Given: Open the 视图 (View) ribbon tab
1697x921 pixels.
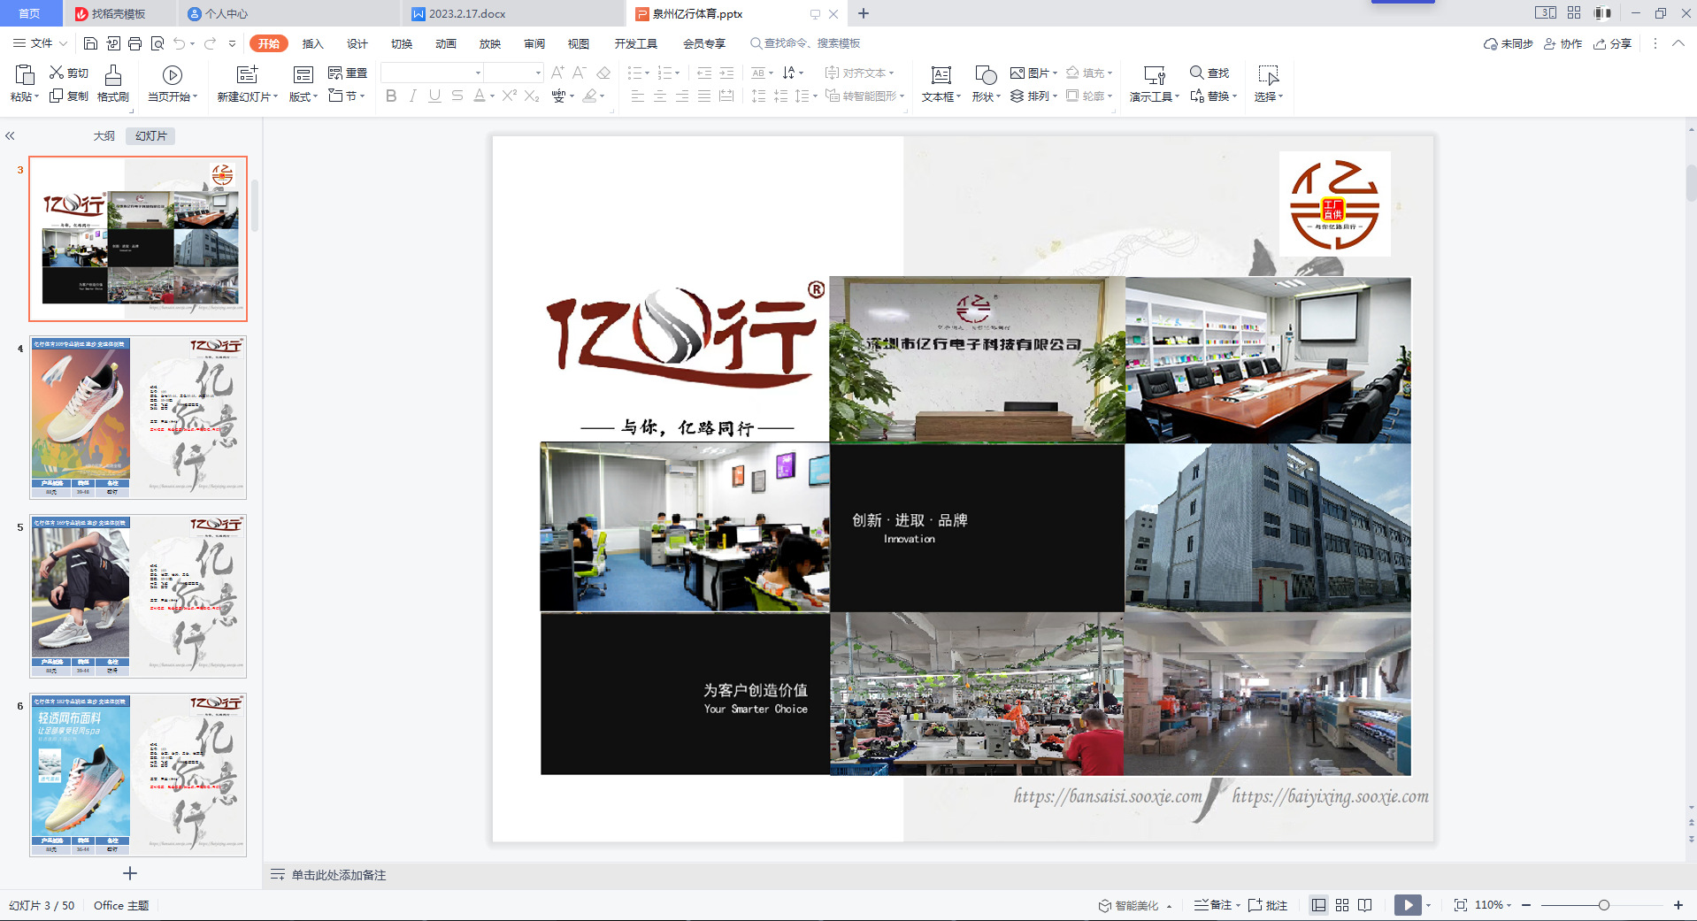Looking at the screenshot, I should (579, 43).
